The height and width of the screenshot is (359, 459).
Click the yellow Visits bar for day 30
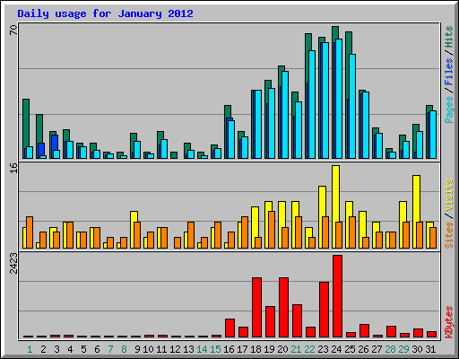[417, 198]
